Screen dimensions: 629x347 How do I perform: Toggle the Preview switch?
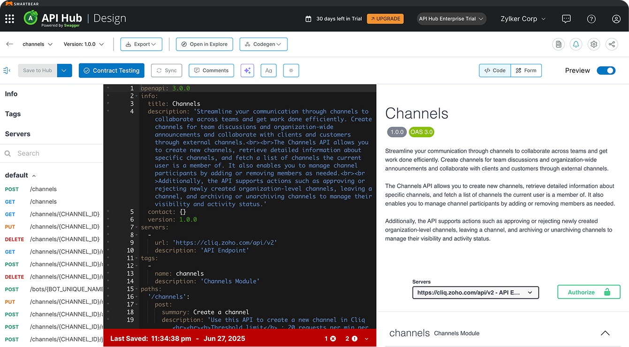pos(606,70)
